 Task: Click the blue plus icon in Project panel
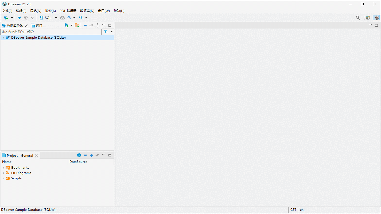pyautogui.click(x=91, y=155)
